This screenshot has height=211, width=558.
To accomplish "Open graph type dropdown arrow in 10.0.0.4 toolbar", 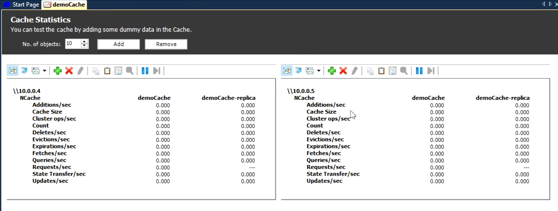I will [44, 71].
